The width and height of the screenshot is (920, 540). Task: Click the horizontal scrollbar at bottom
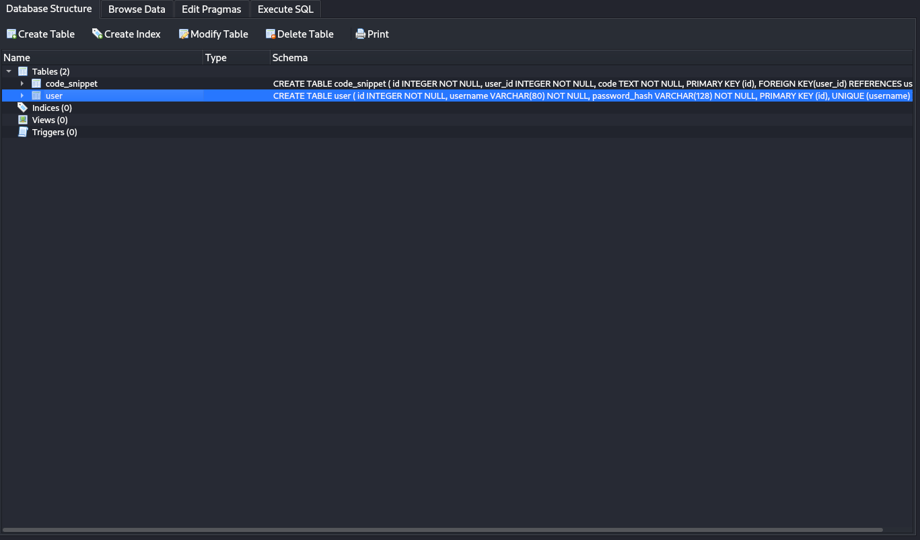443,530
